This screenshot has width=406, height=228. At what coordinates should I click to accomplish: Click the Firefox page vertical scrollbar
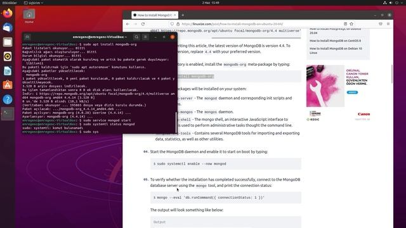click(392, 74)
